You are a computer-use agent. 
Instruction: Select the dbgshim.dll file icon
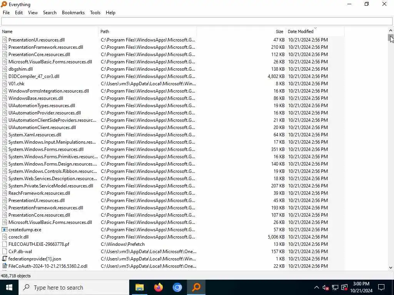point(5,69)
